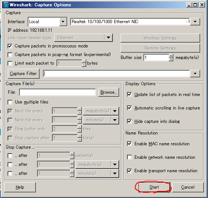208x198 pixels.
Task: Check Limit each packet to bytes
Action: click(10, 63)
